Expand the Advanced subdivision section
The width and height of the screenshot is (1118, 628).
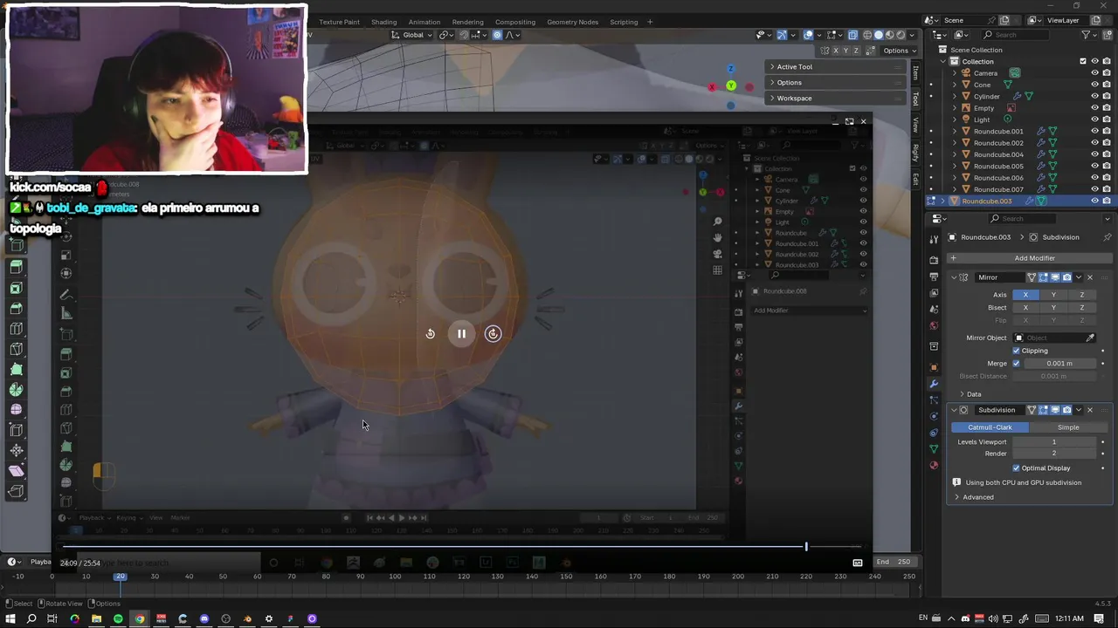point(973,497)
